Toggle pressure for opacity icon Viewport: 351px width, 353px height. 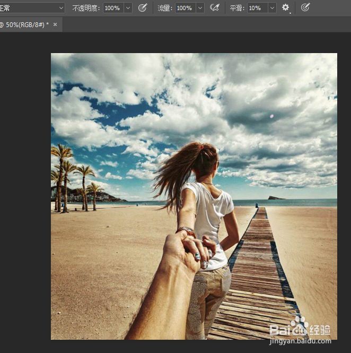143,7
